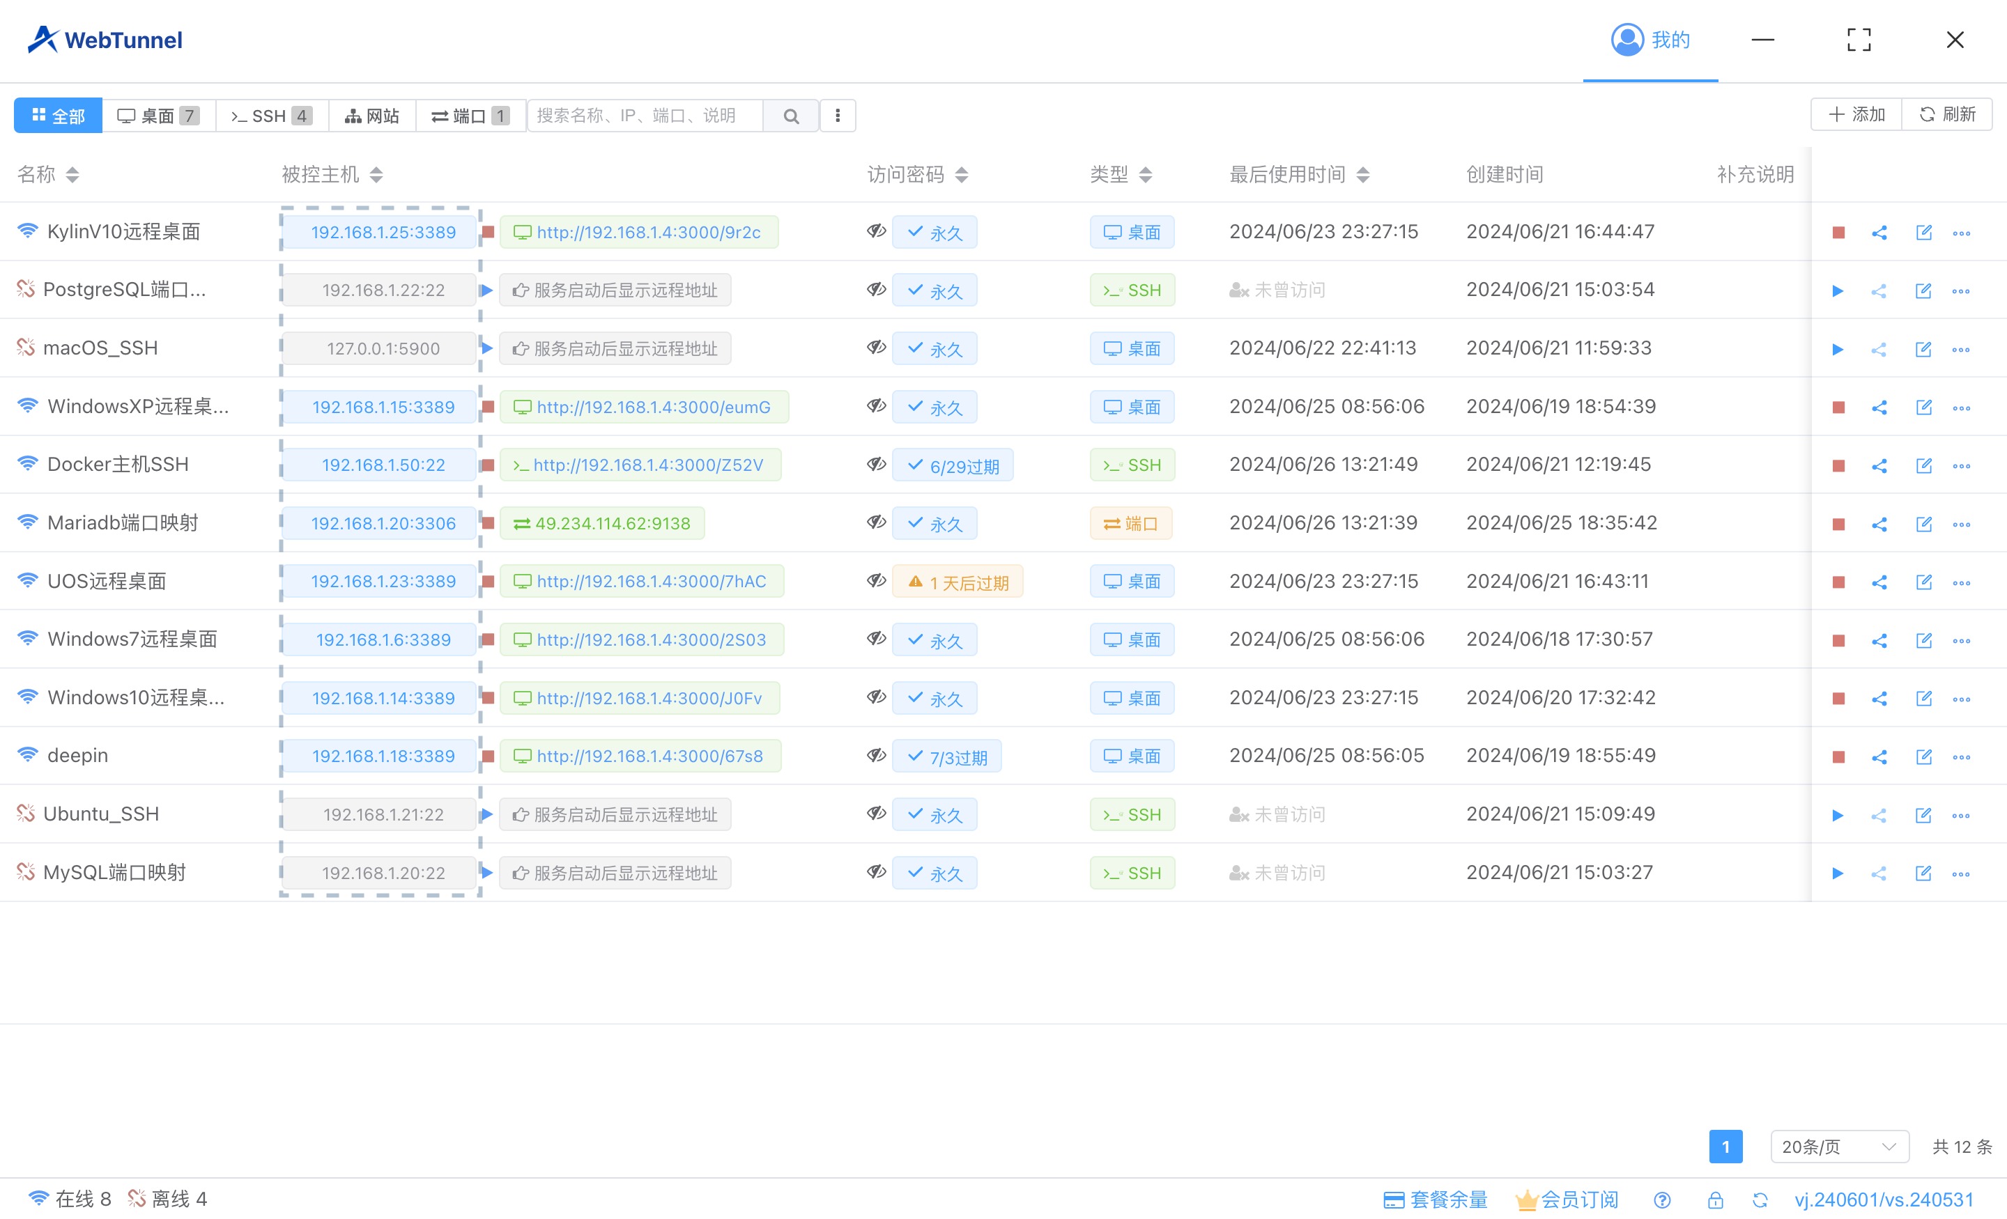Edit the UOS远程桌面 entry
The image size is (2007, 1219).
click(1924, 582)
